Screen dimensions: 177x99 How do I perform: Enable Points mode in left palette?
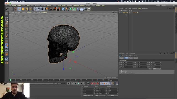(x=7, y=30)
